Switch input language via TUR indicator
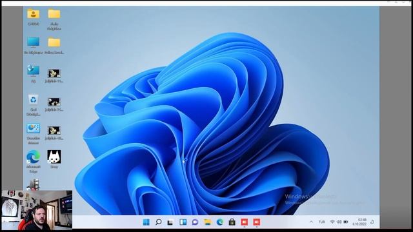Screen dimensions: 413x232 (x=321, y=222)
